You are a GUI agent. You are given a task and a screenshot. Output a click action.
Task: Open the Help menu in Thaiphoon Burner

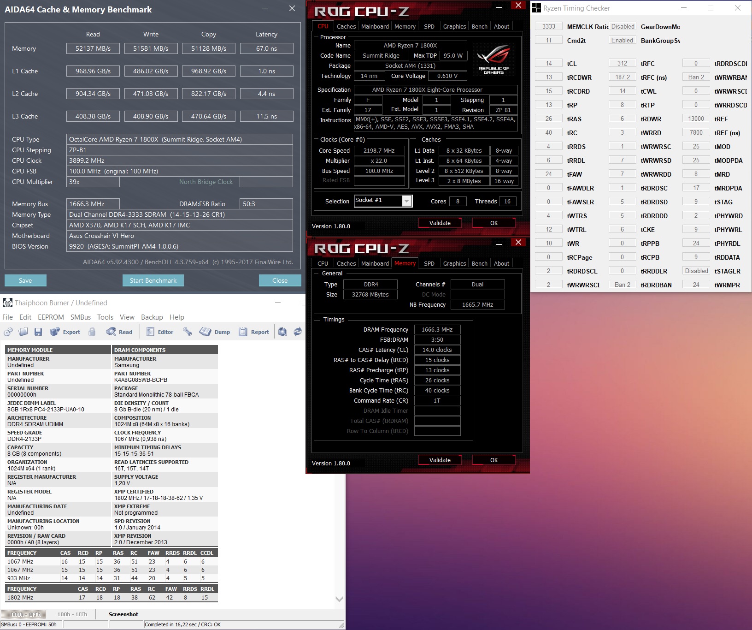[x=177, y=317]
